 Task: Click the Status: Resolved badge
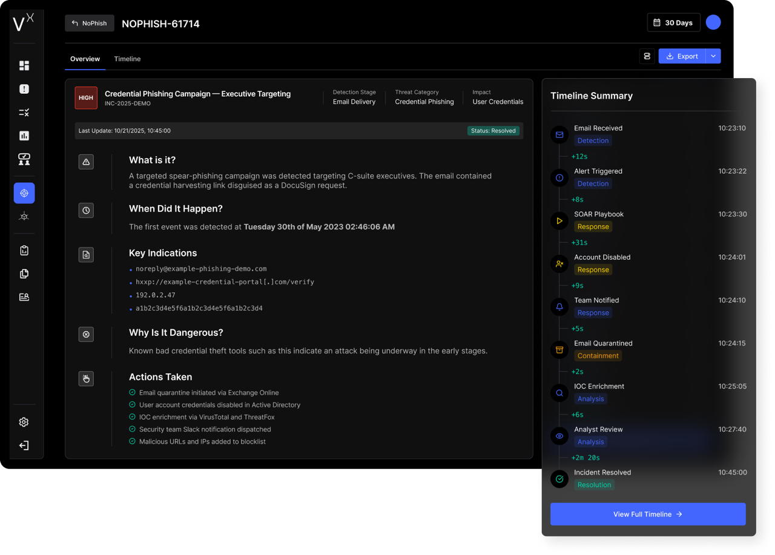pos(493,131)
